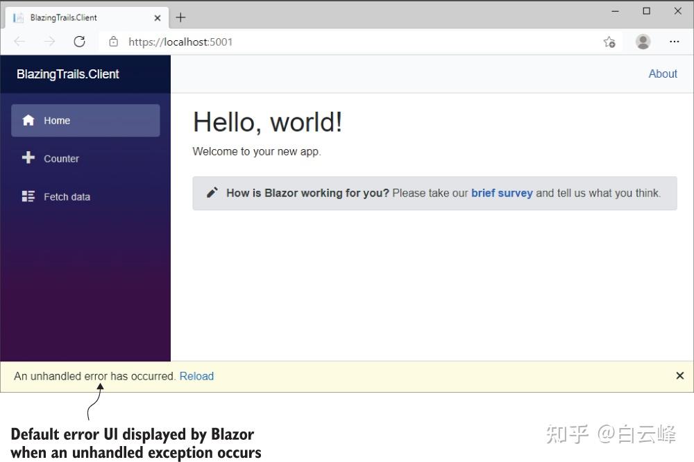
Task: Select the Home house icon in sidebar
Action: pyautogui.click(x=28, y=120)
